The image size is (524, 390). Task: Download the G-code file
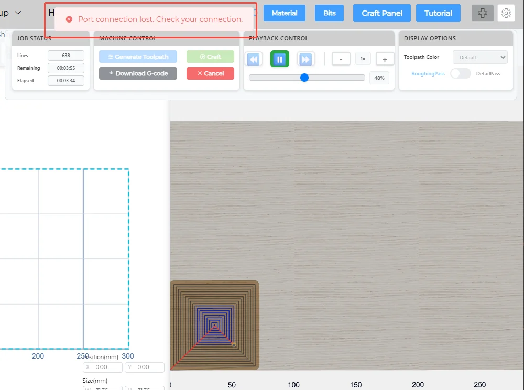click(x=138, y=73)
